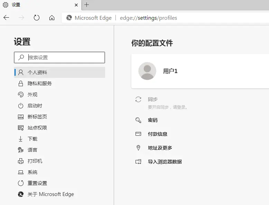
Task: Click the person icon beside 个人资料
Action: tap(21, 72)
